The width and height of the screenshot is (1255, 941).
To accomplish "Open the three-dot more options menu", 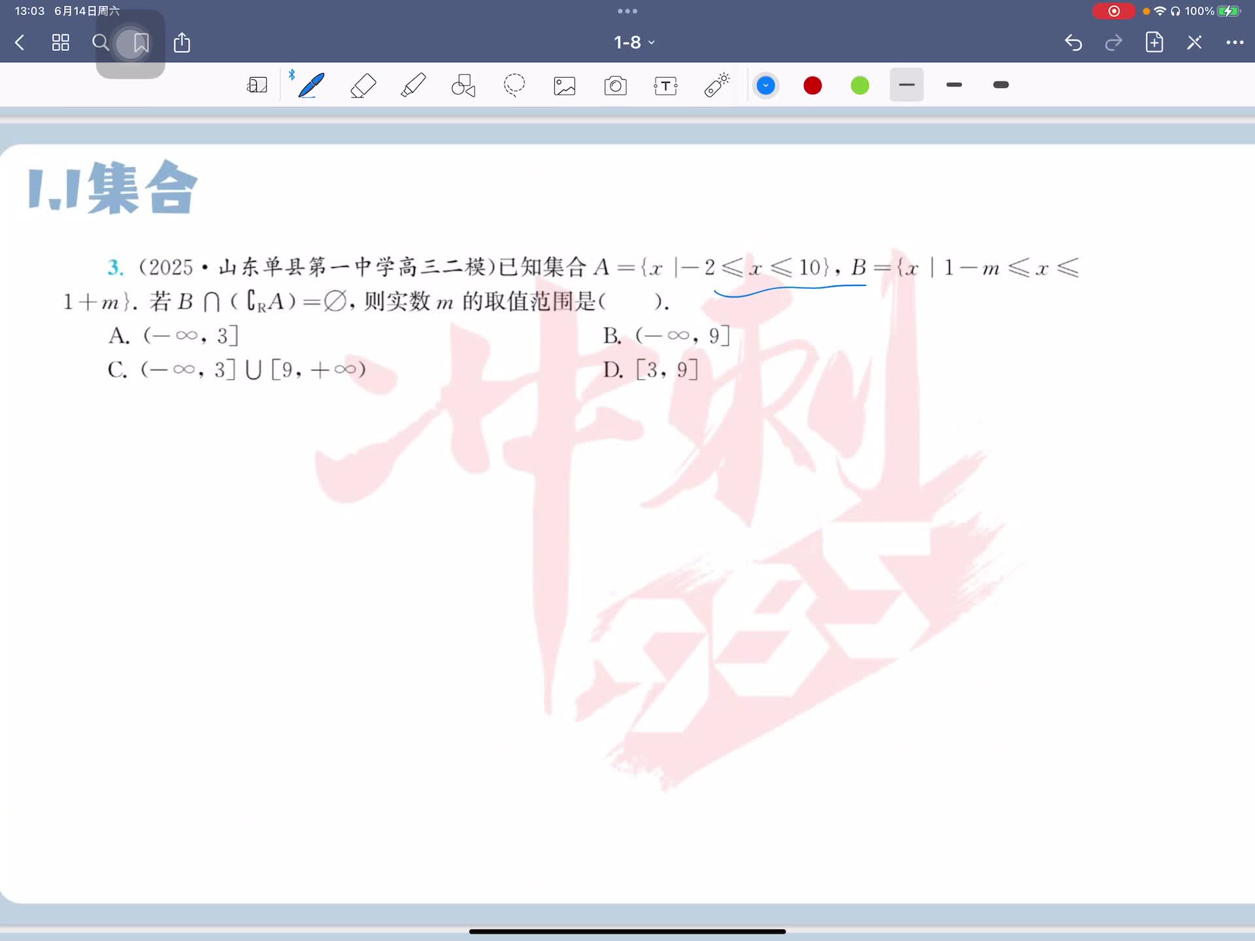I will pyautogui.click(x=1234, y=43).
